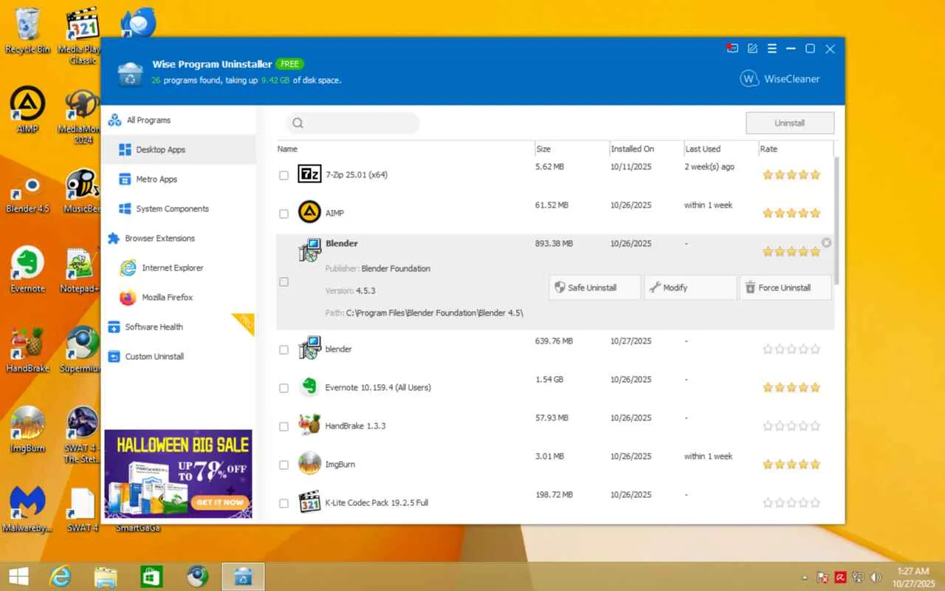945x591 pixels.
Task: Tick the ImgBurn checkbox in the program list
Action: tap(283, 465)
